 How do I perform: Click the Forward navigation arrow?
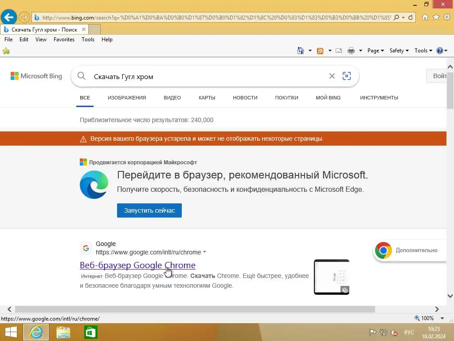[x=24, y=18]
